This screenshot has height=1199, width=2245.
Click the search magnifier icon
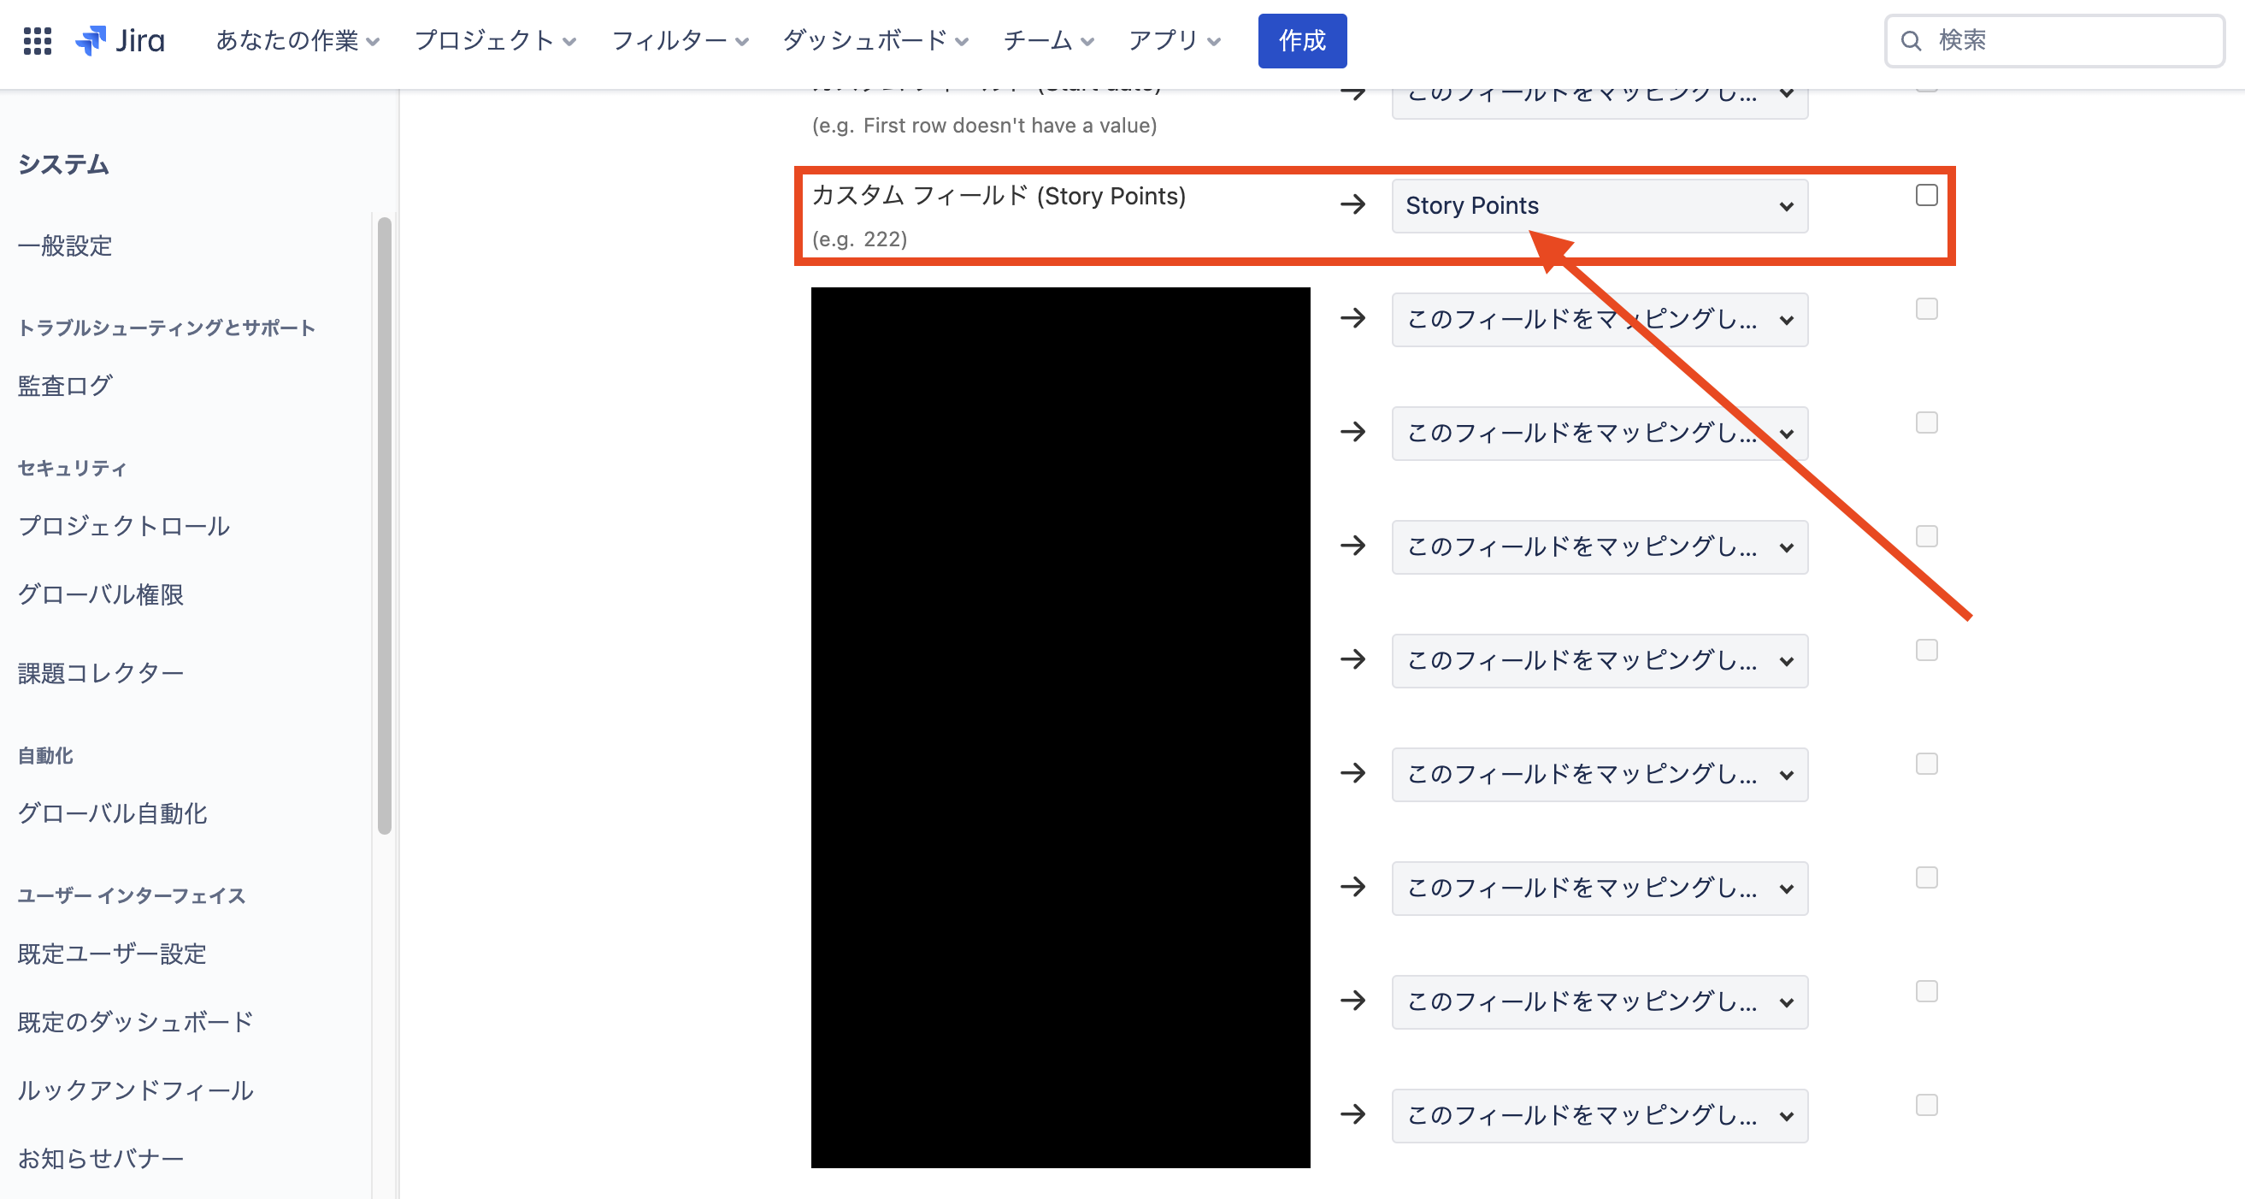tap(1911, 40)
